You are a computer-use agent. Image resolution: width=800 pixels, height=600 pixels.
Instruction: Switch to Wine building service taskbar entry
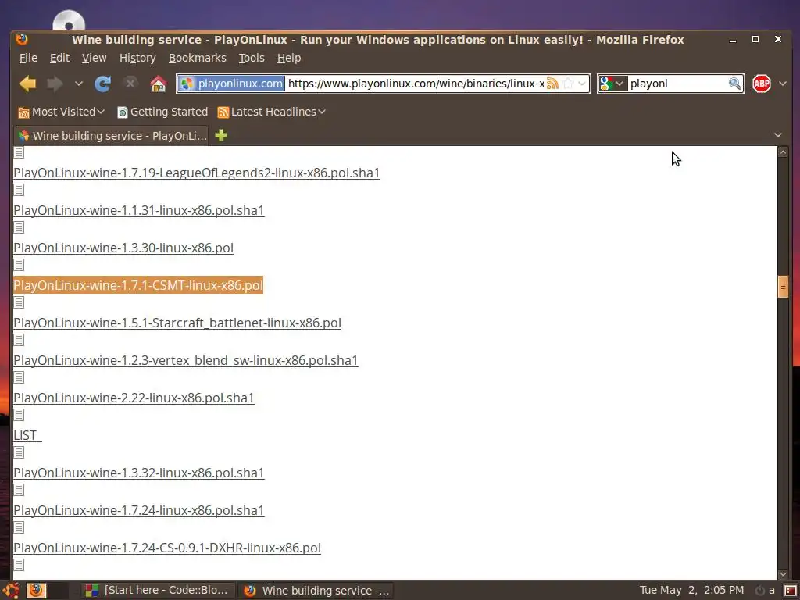pos(316,591)
